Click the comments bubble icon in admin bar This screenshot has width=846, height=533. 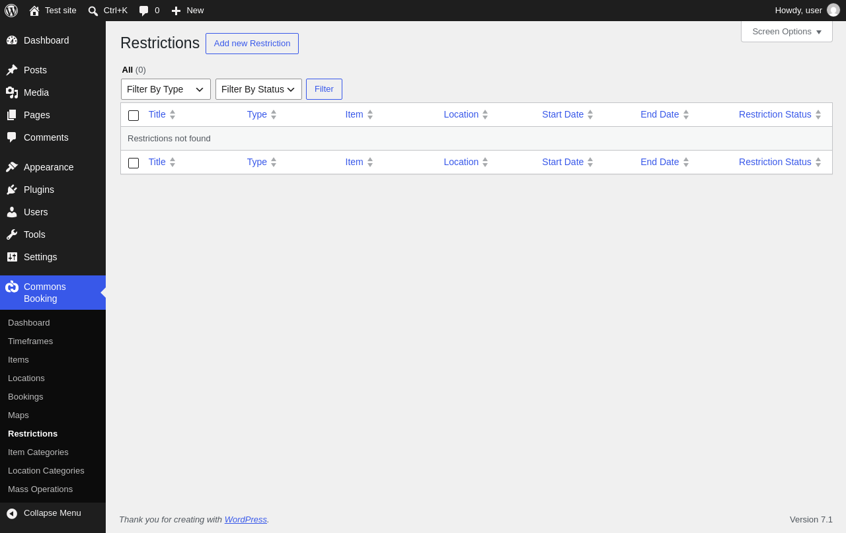click(144, 11)
